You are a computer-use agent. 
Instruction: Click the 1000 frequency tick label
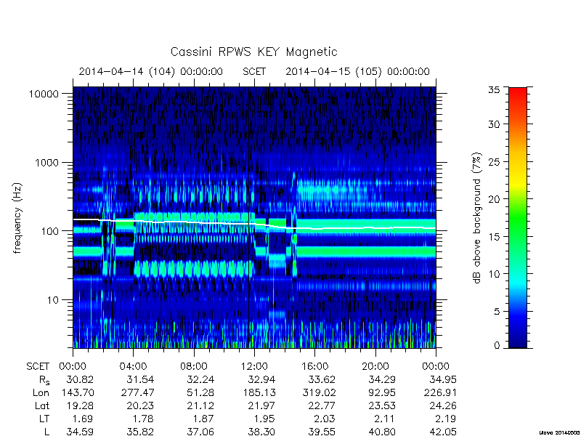(x=46, y=163)
